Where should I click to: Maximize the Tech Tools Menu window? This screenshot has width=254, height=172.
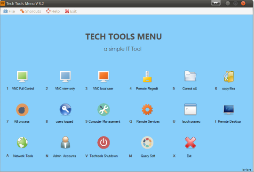(235, 3)
